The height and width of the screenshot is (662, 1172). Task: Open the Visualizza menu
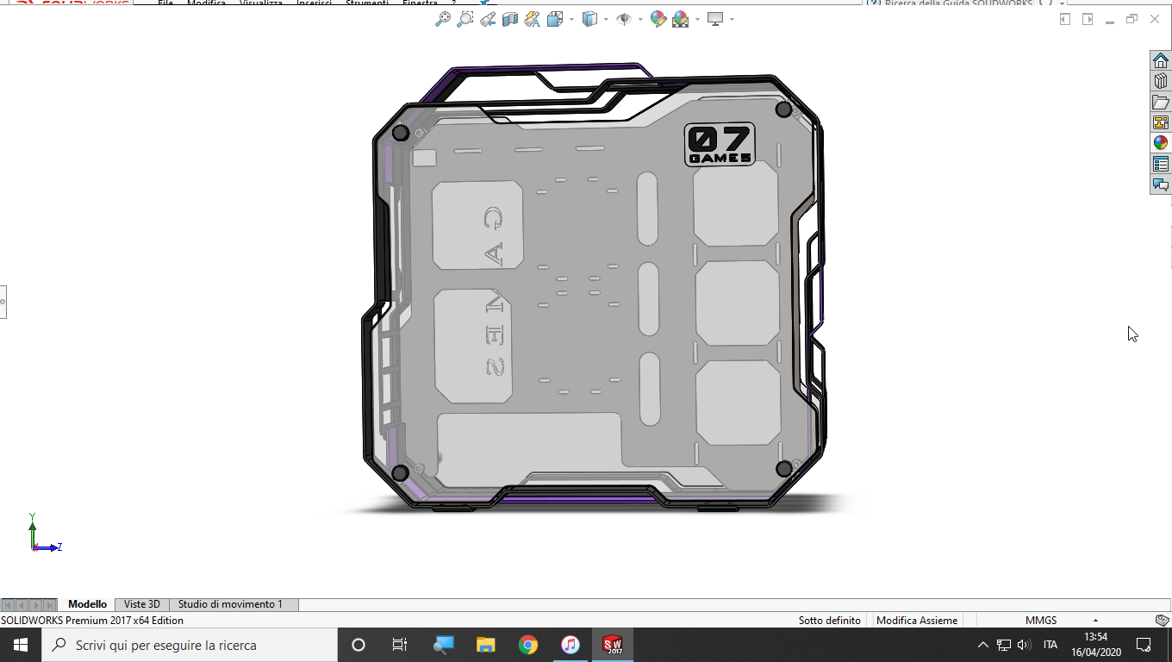point(261,3)
